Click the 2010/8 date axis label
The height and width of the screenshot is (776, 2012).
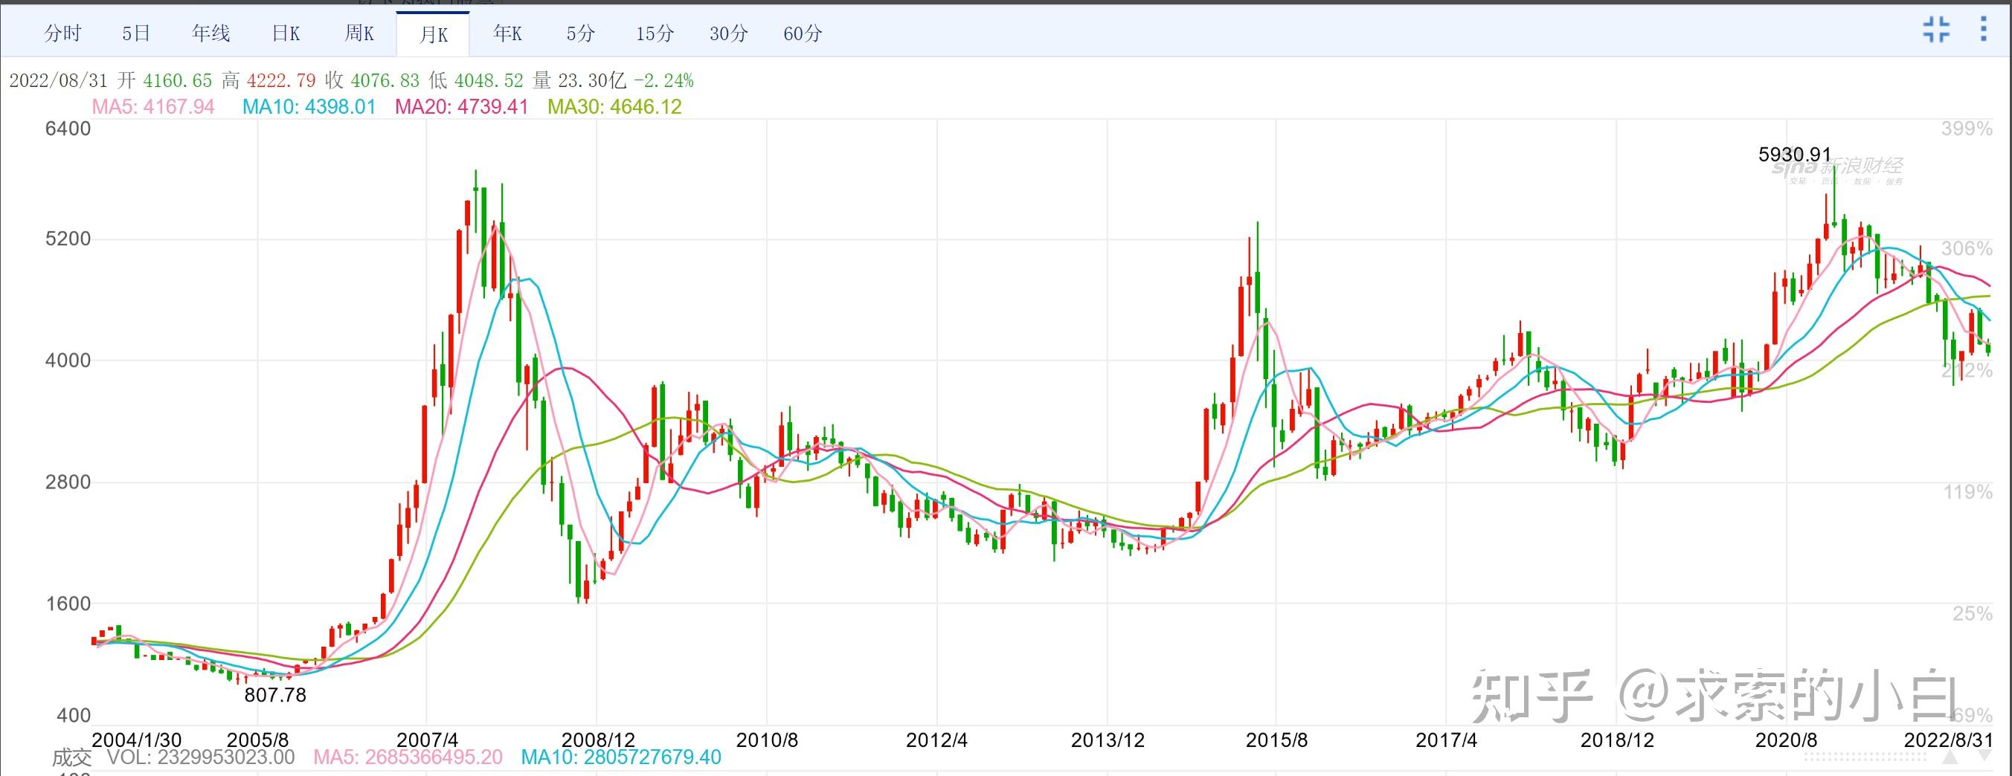click(767, 740)
